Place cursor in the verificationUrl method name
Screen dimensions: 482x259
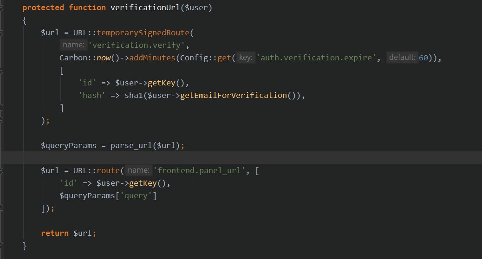point(145,8)
